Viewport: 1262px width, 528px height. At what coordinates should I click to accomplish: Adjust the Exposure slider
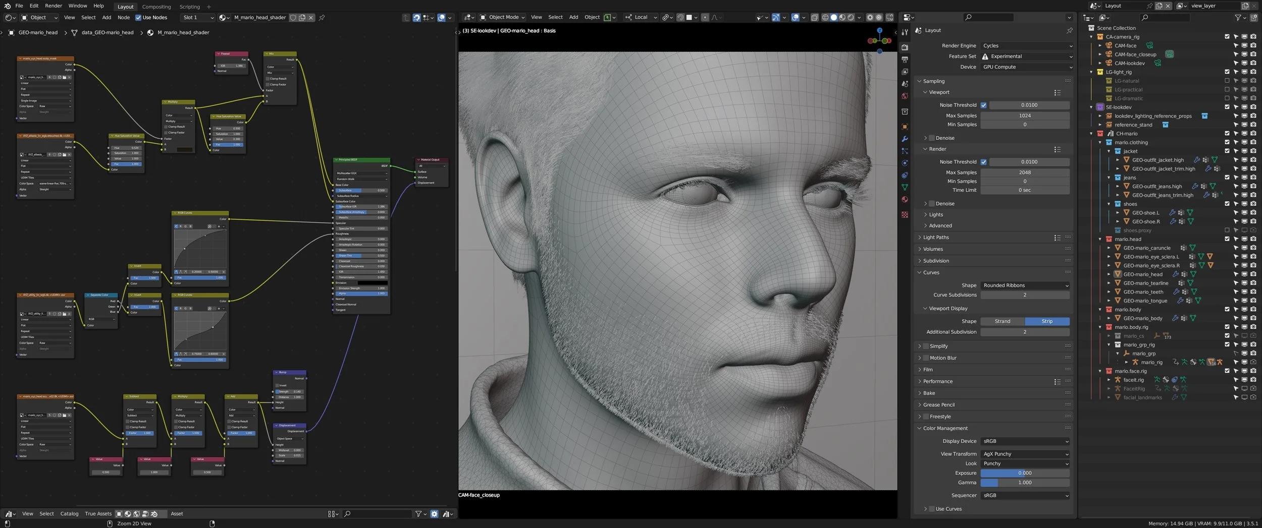tap(1025, 473)
